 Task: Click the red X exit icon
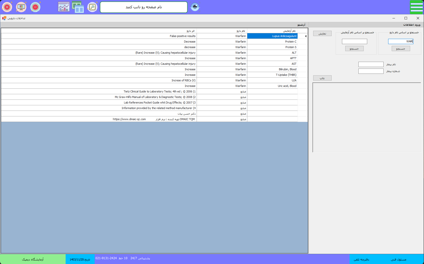click(x=7, y=7)
